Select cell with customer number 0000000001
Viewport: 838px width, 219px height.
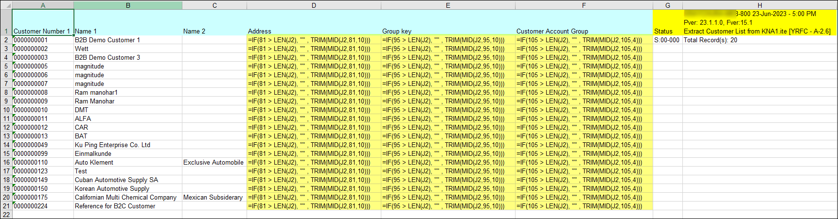43,40
